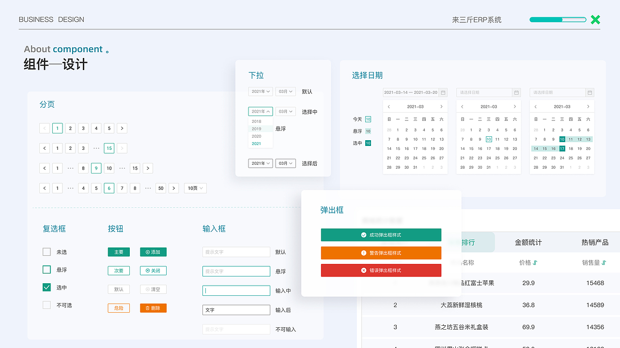Screen dimensions: 620x348
Task: Click next-page arrow after page 50
Action: [x=174, y=188]
